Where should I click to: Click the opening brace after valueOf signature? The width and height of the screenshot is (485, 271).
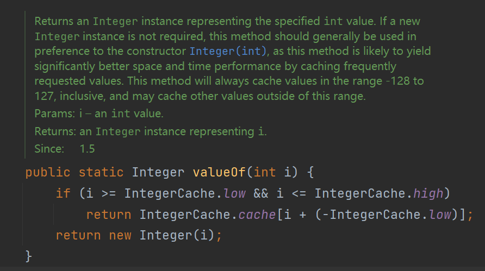tap(310, 173)
